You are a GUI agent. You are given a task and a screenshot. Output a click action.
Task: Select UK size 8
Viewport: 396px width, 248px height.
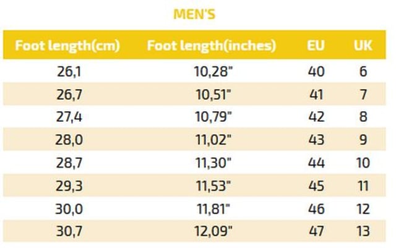363,117
